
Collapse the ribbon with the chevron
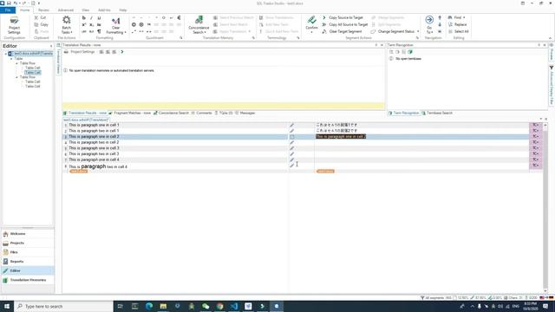pyautogui.click(x=550, y=38)
